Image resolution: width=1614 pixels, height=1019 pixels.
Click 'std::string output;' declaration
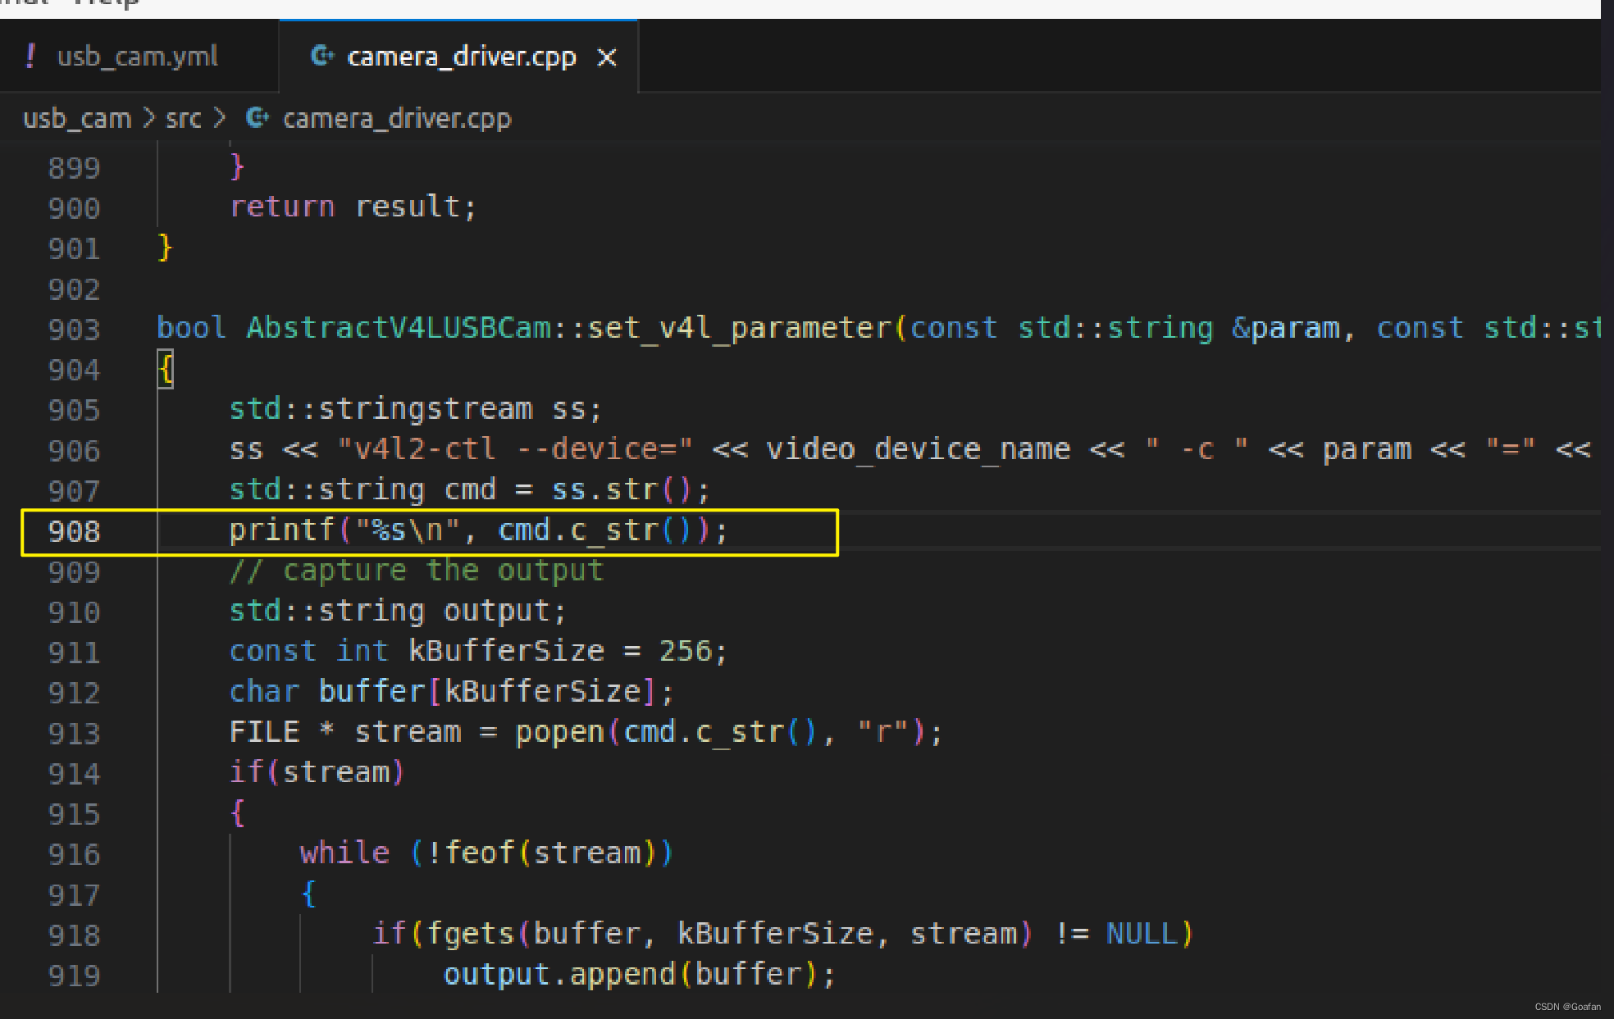click(x=398, y=611)
